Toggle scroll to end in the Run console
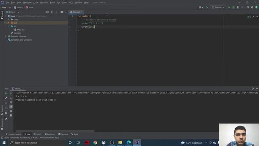The image size is (259, 146). [11, 107]
